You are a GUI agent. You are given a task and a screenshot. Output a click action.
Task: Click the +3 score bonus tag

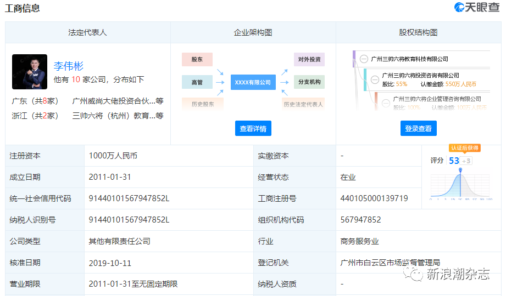466,161
